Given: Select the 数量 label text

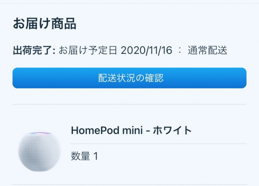Looking at the screenshot, I should point(80,156).
